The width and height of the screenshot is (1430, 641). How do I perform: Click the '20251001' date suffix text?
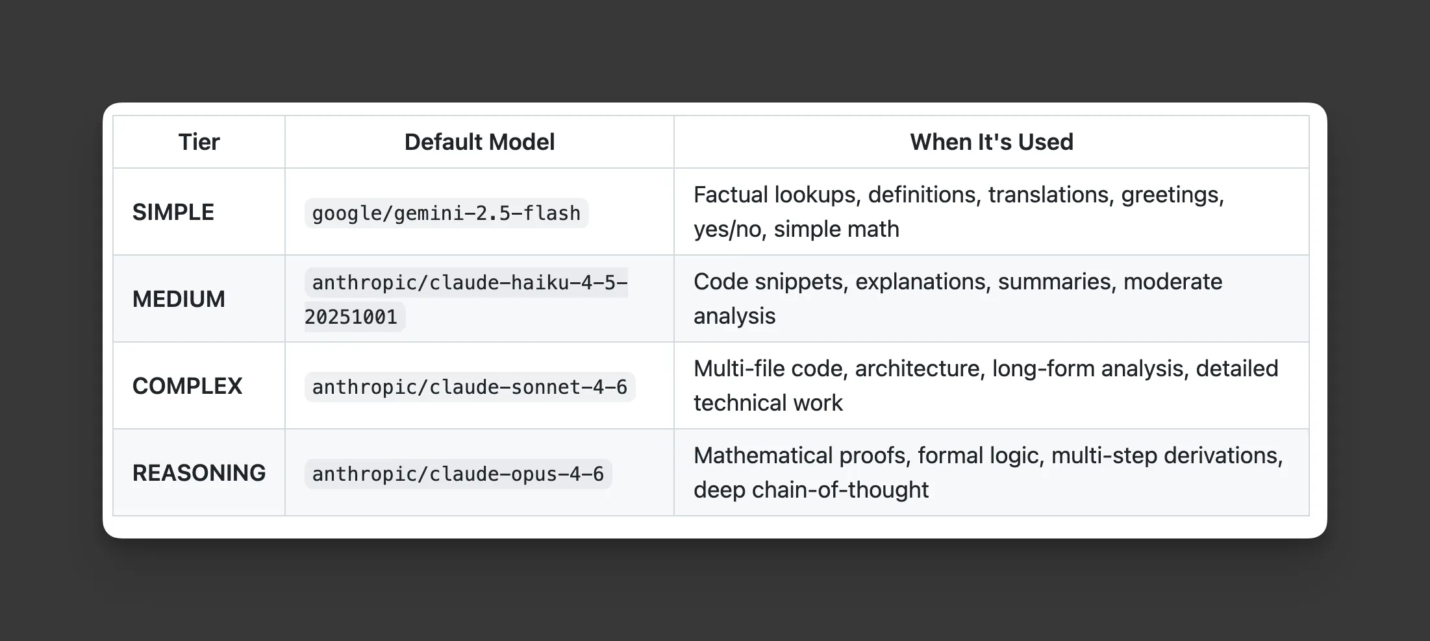[x=351, y=317]
